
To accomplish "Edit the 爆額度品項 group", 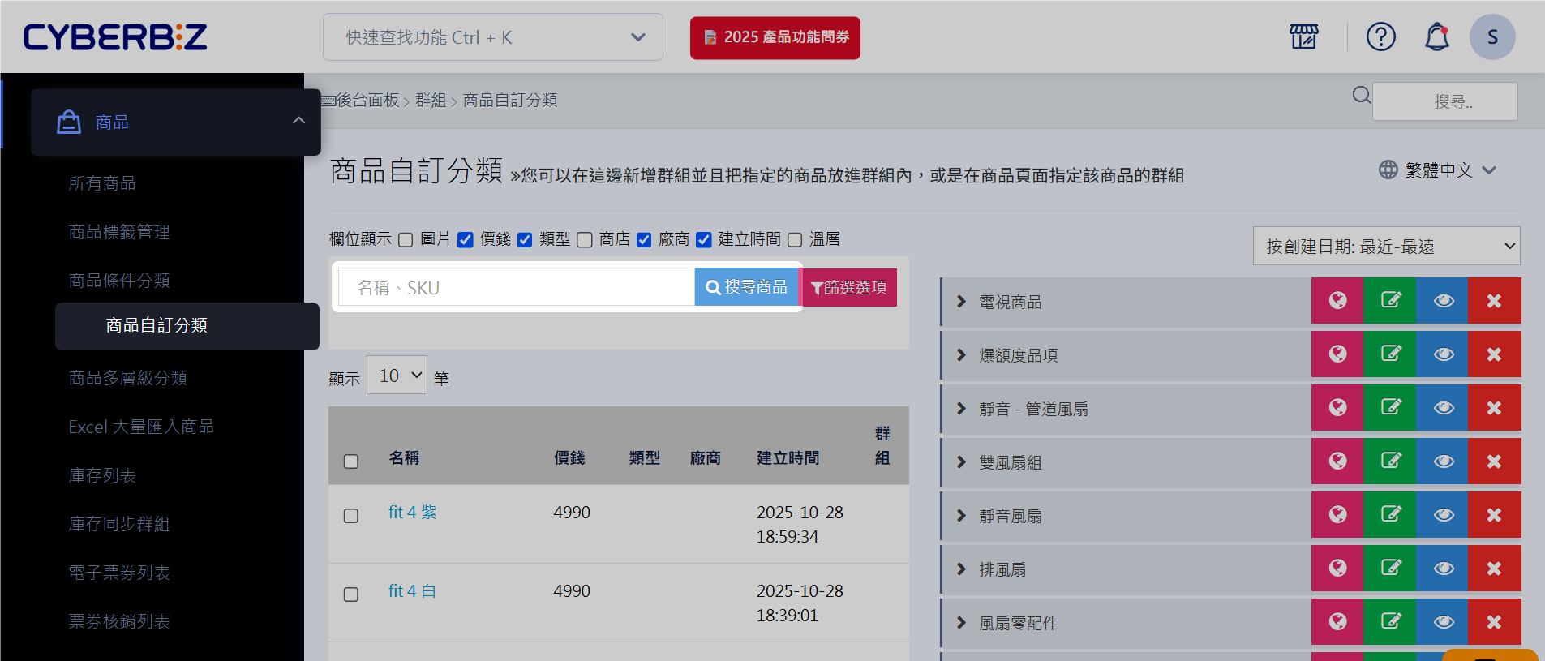I will point(1390,354).
